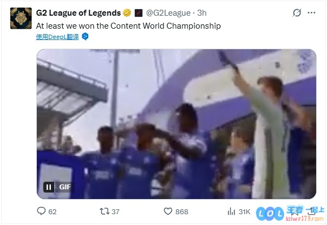Viewport: 327px width, 225px height.
Task: Like the tweet with the heart icon
Action: tap(168, 211)
